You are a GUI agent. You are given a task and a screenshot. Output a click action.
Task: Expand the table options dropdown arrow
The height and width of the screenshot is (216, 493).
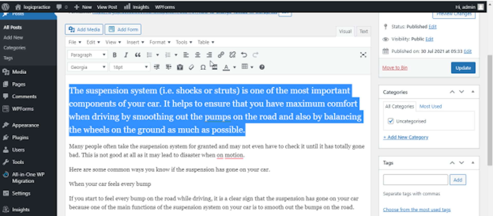(252, 67)
